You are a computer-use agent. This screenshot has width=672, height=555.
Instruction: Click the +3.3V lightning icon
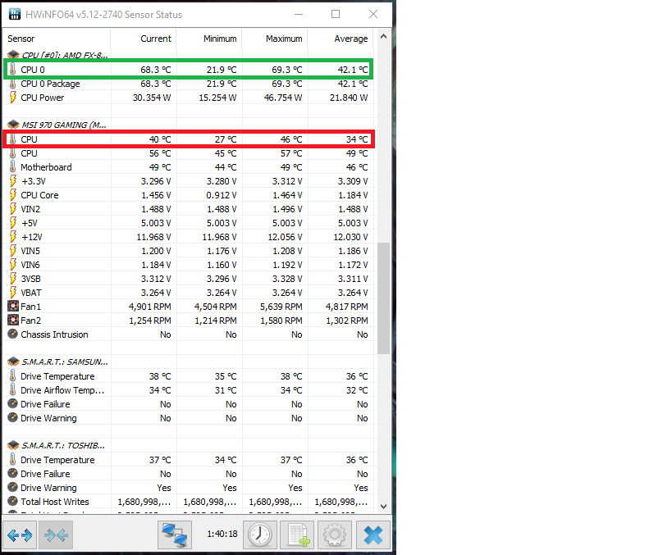coord(13,180)
